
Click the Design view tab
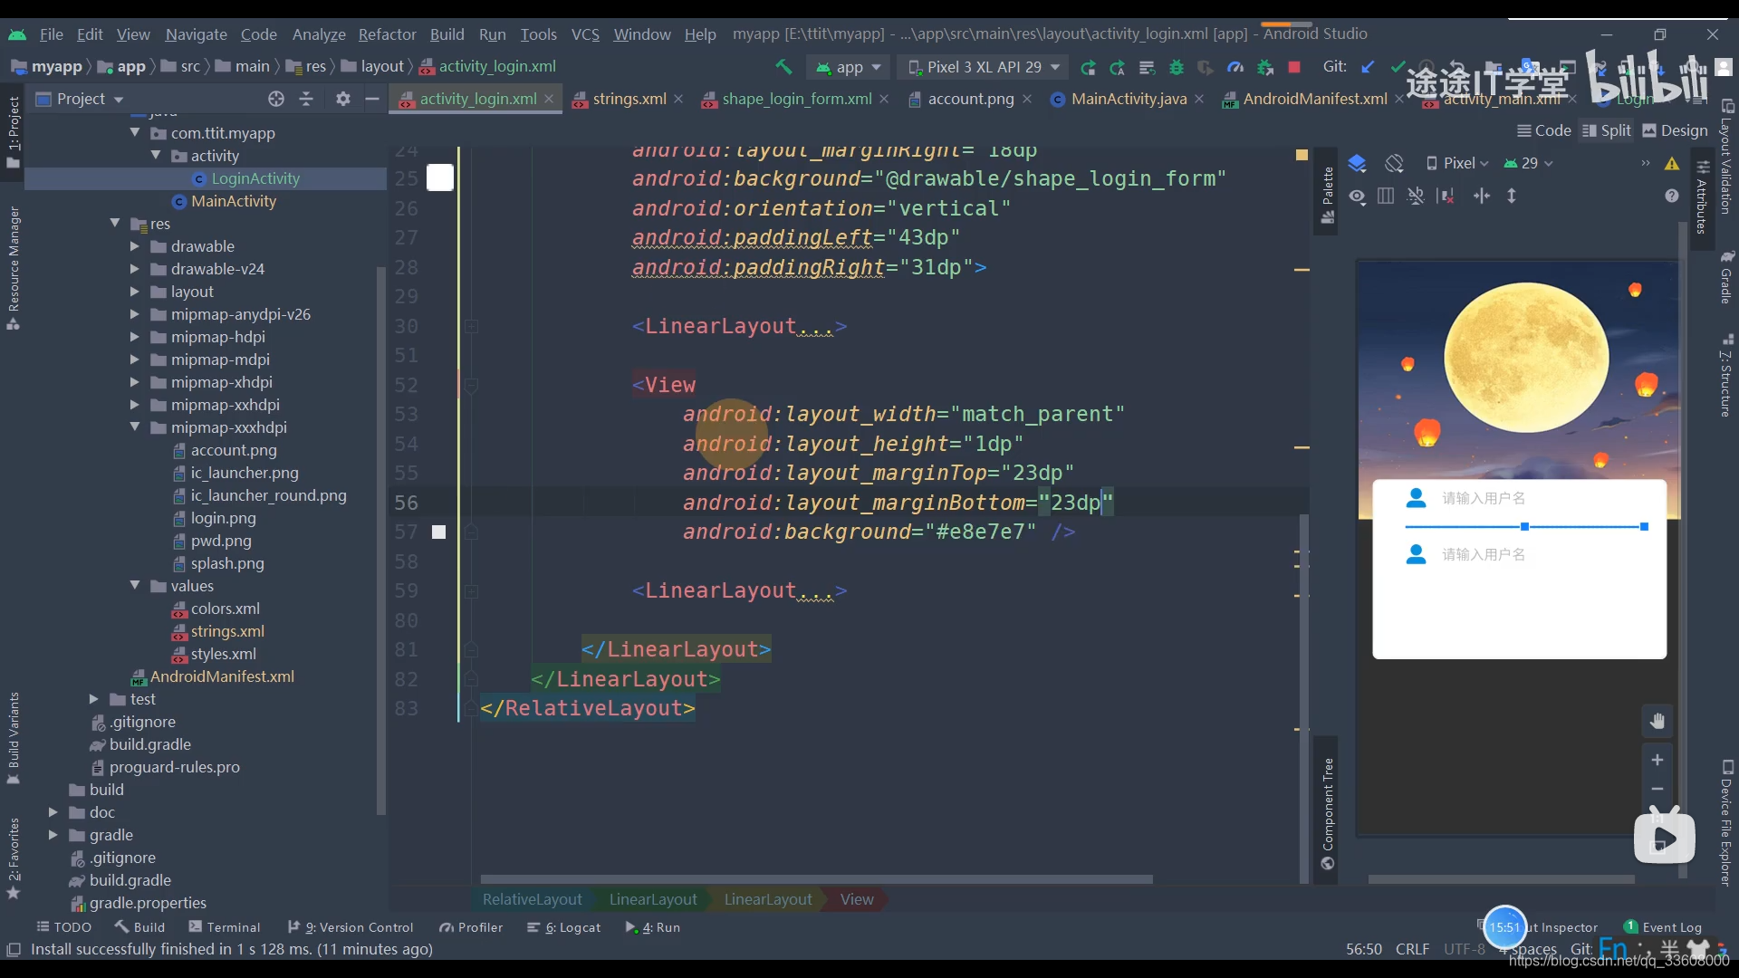point(1683,131)
